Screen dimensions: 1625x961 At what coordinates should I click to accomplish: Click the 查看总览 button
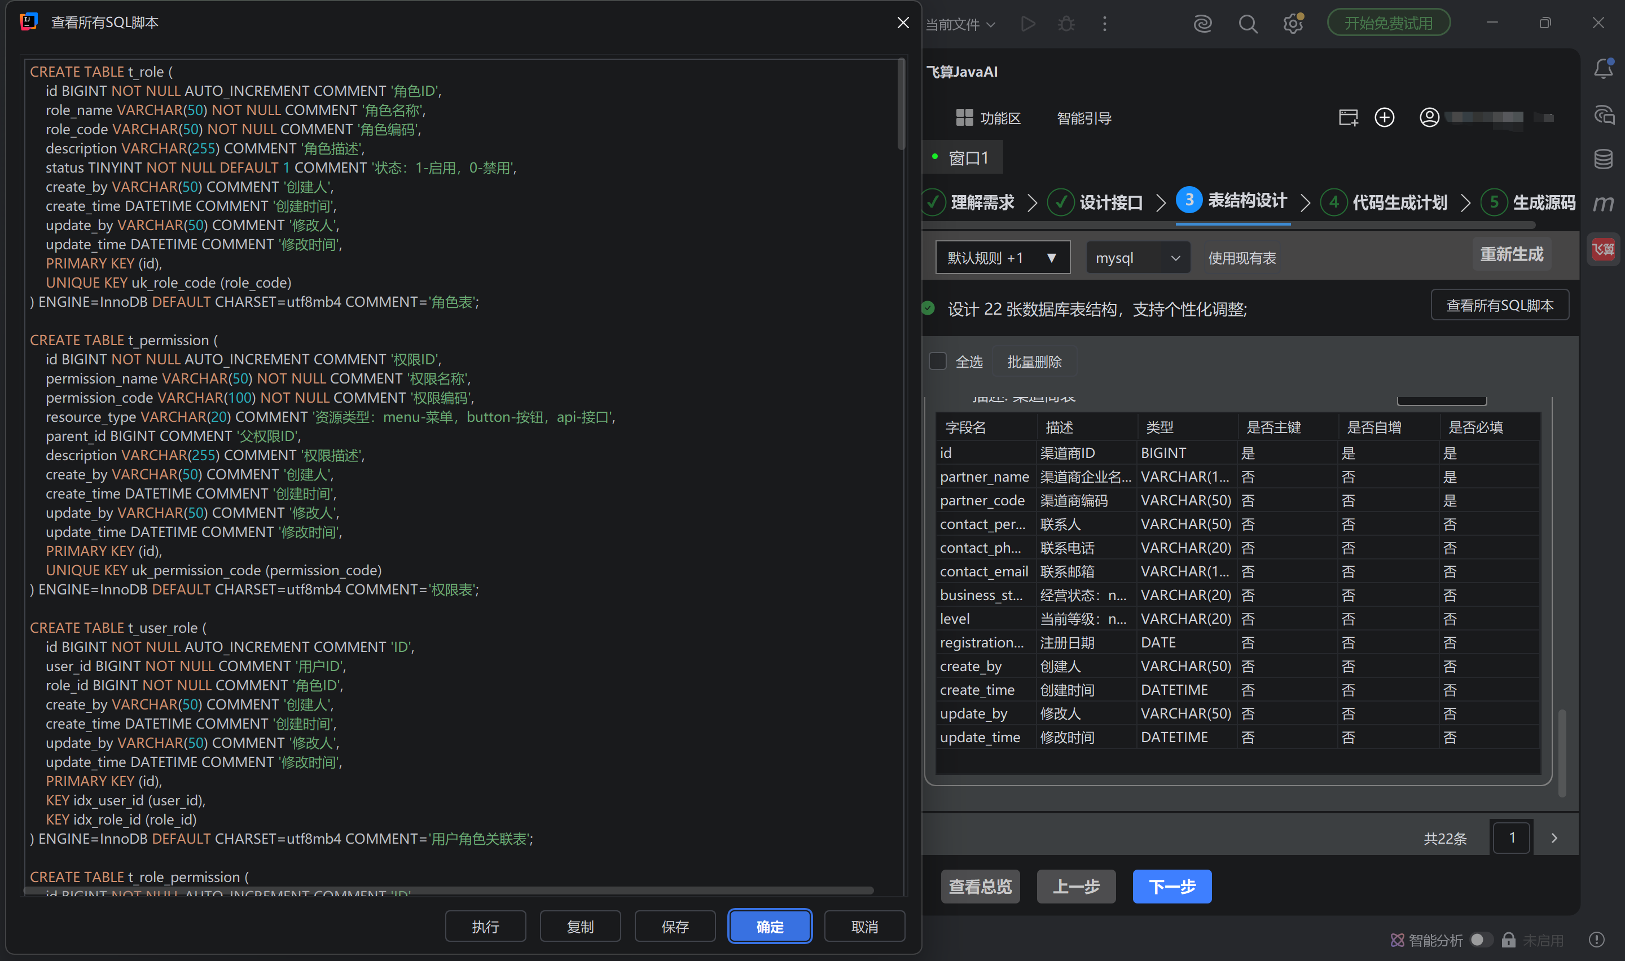(981, 887)
